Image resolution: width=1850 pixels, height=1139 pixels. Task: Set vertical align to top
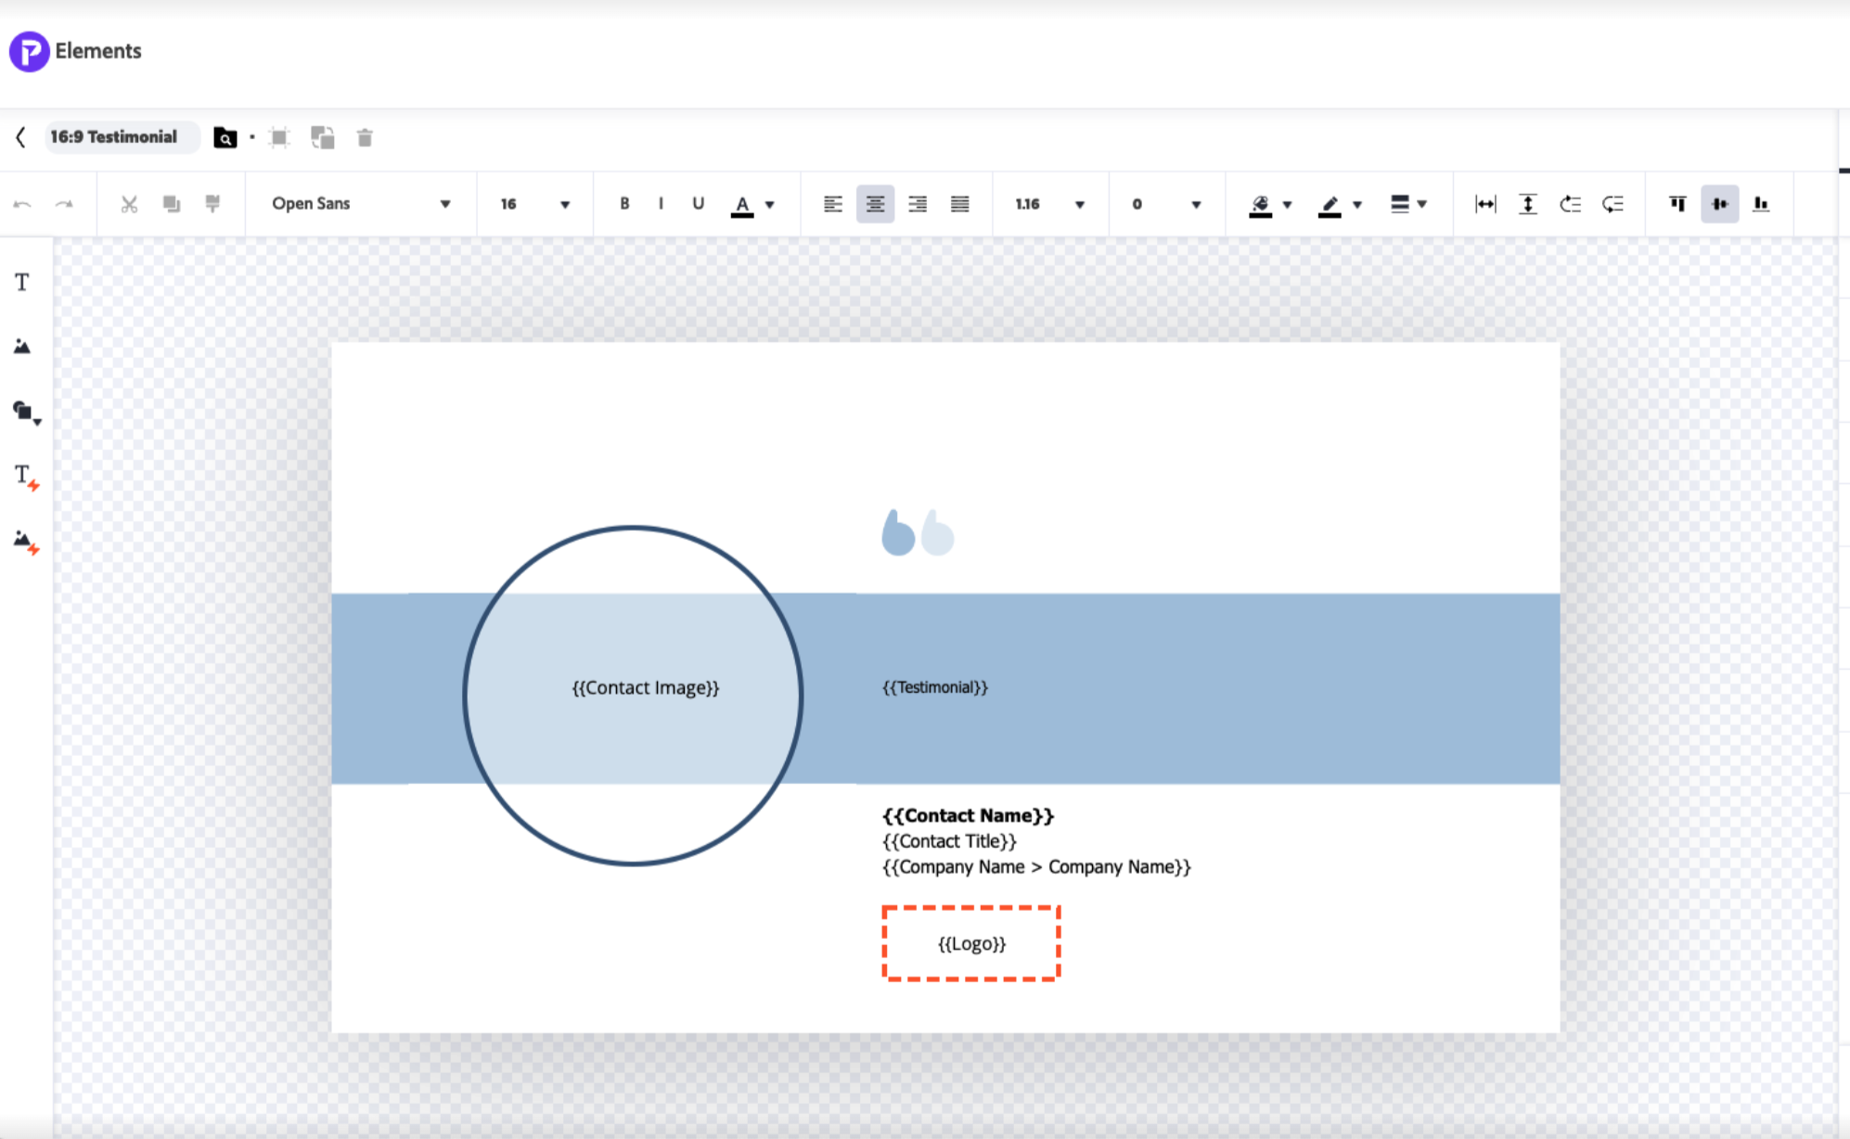pos(1677,204)
